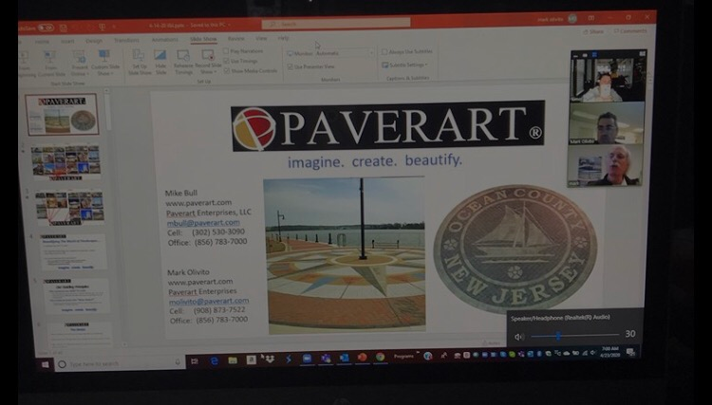Select slide 5 thumbnail
The width and height of the screenshot is (712, 405).
76,296
